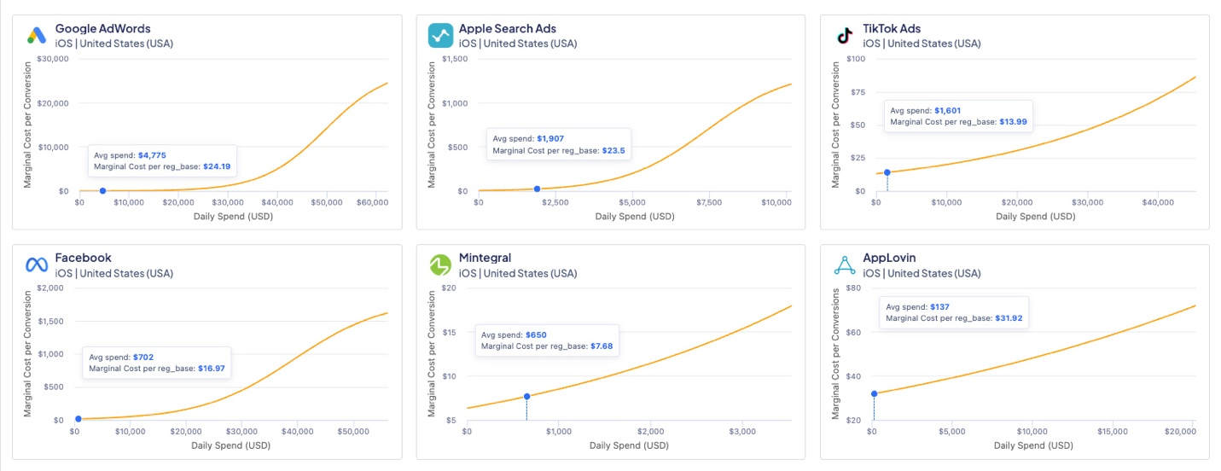Click 'iOS | United States (USA)' under Apple Search Ads
Image resolution: width=1221 pixels, height=471 pixels.
(x=517, y=44)
